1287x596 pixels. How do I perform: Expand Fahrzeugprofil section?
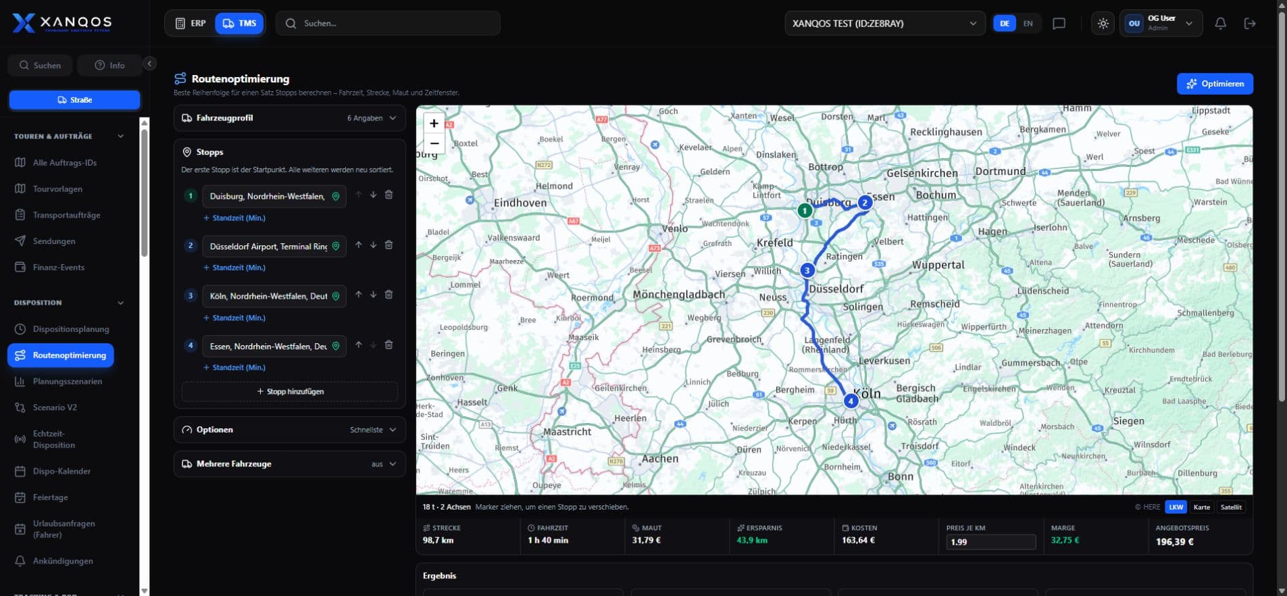(x=290, y=118)
